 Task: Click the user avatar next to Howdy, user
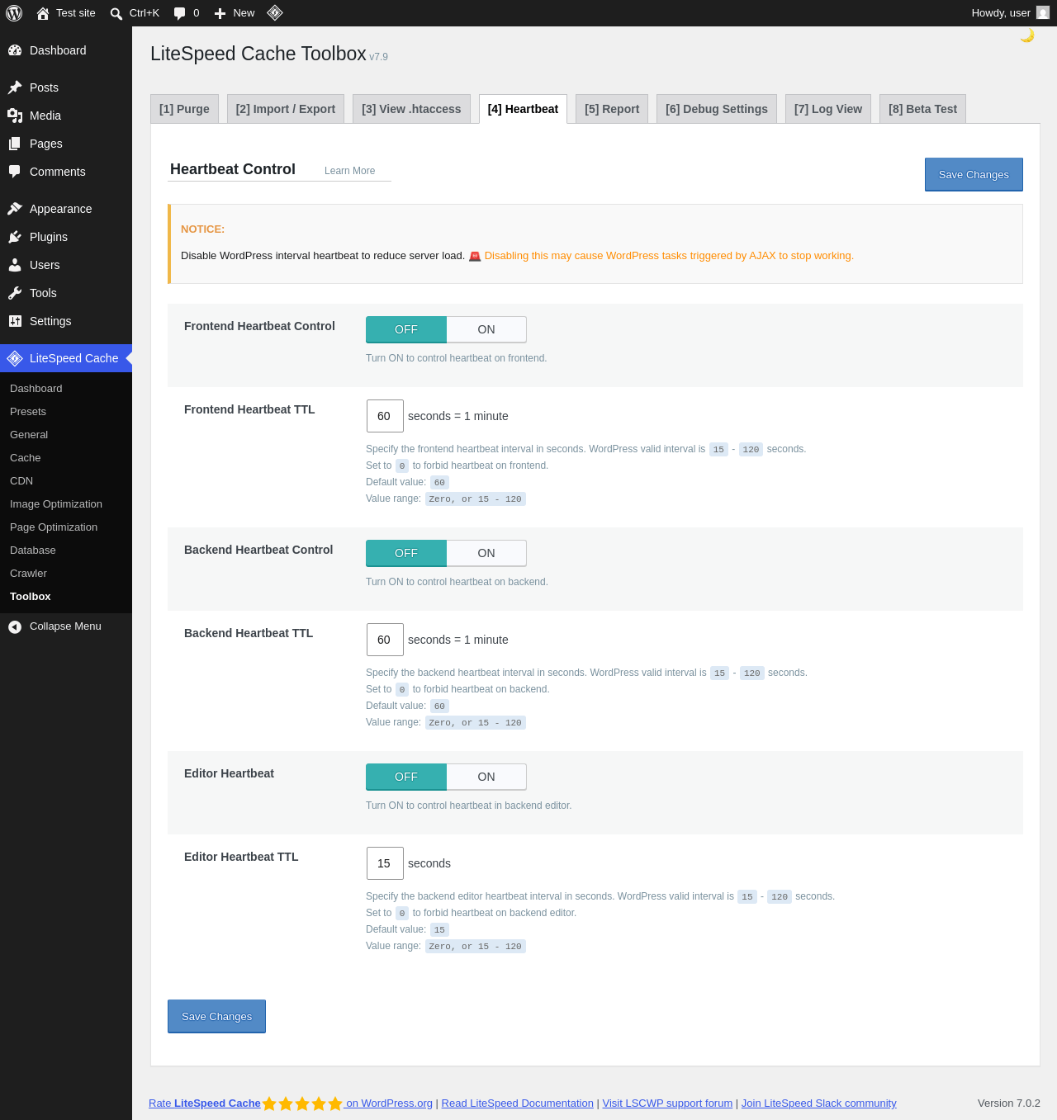tap(1043, 12)
